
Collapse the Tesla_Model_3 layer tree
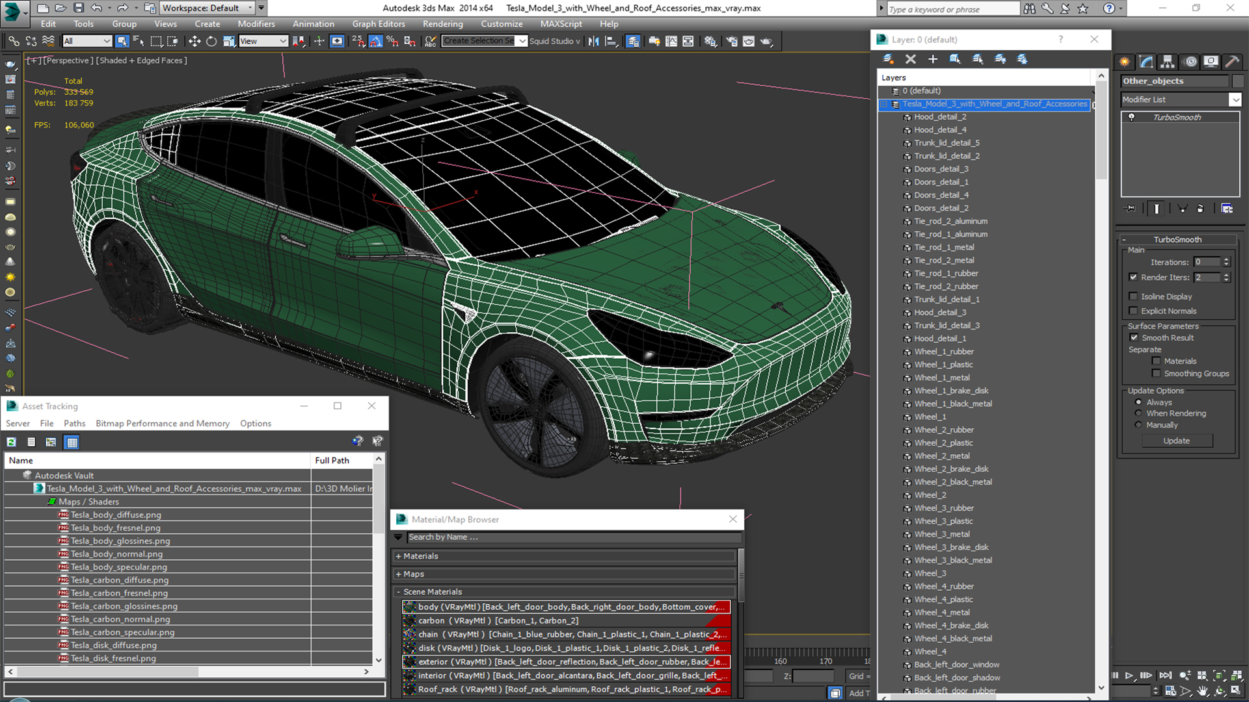click(884, 104)
